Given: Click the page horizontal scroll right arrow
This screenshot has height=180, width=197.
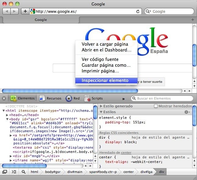Looking at the screenshot, I should coord(189,91).
